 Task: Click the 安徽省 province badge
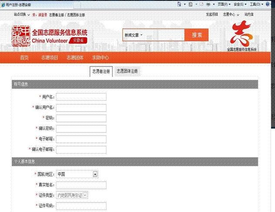pyautogui.click(x=78, y=40)
